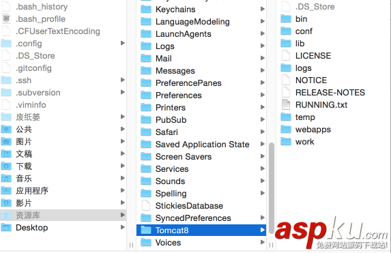Select the .gitconfig file name

[x=33, y=68]
